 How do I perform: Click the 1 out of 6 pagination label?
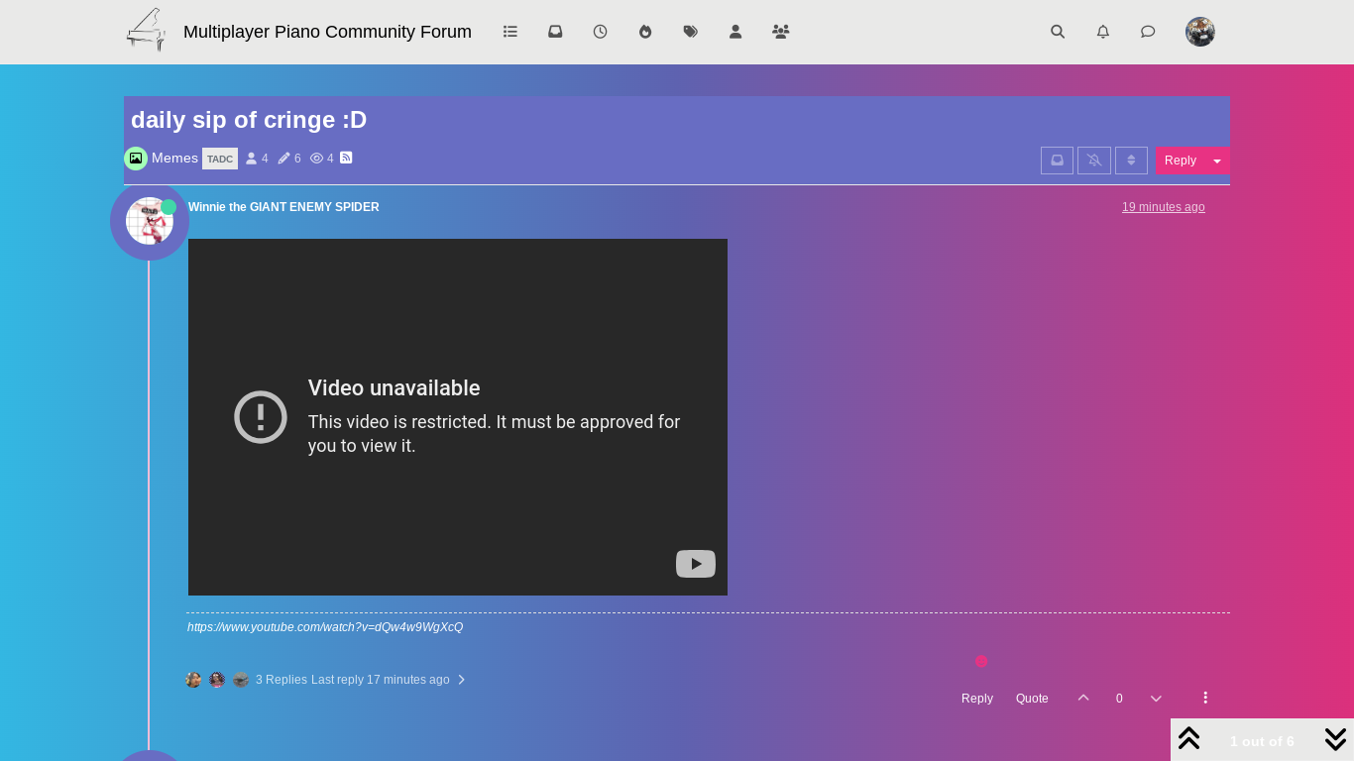coord(1262,741)
